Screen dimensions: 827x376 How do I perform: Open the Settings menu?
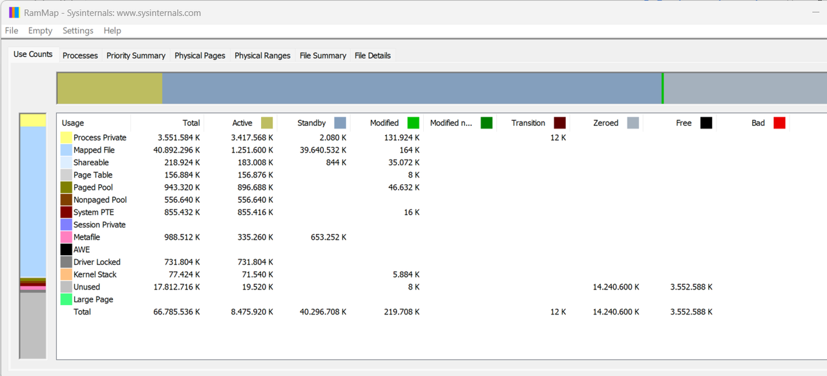(x=78, y=30)
